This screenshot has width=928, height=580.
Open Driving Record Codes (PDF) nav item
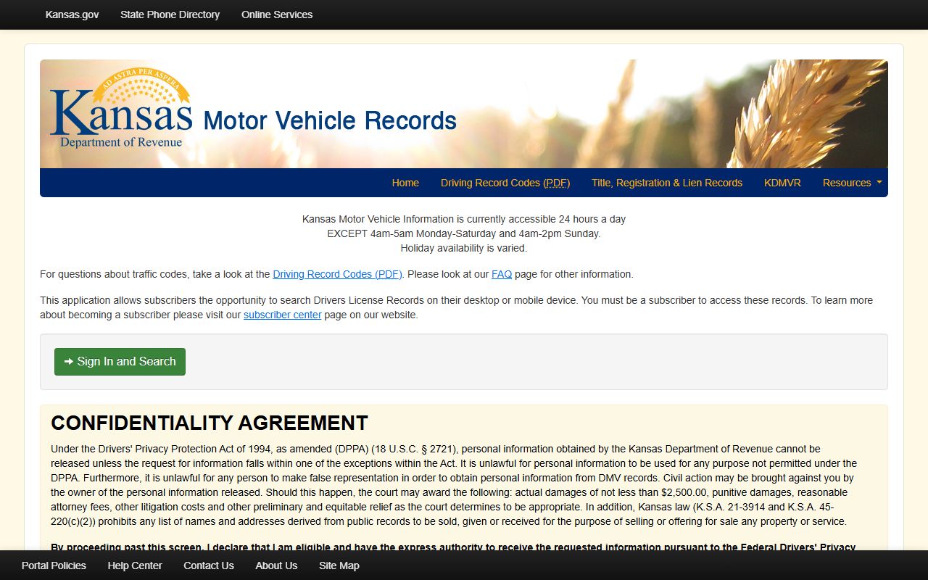pos(505,183)
